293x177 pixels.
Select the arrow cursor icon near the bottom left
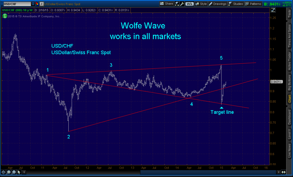pos(19,172)
